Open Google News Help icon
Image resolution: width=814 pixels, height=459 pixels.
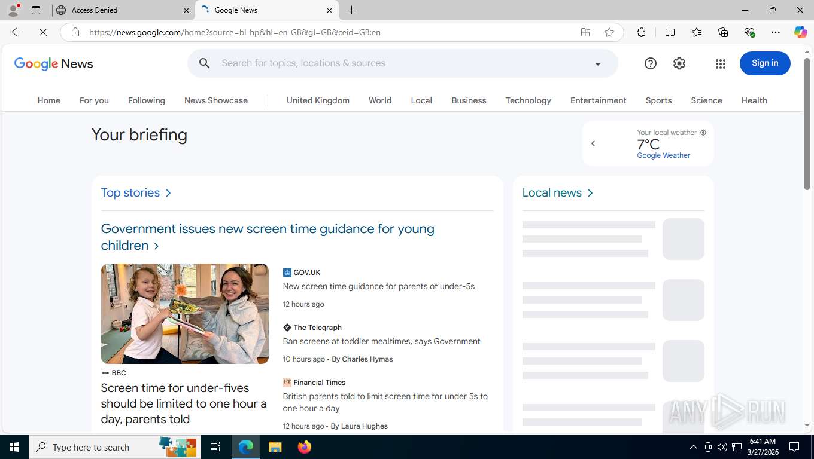tap(651, 63)
